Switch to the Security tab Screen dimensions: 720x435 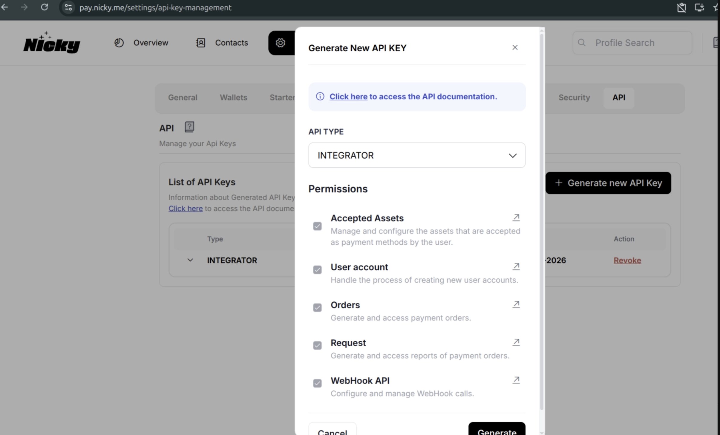pyautogui.click(x=574, y=98)
